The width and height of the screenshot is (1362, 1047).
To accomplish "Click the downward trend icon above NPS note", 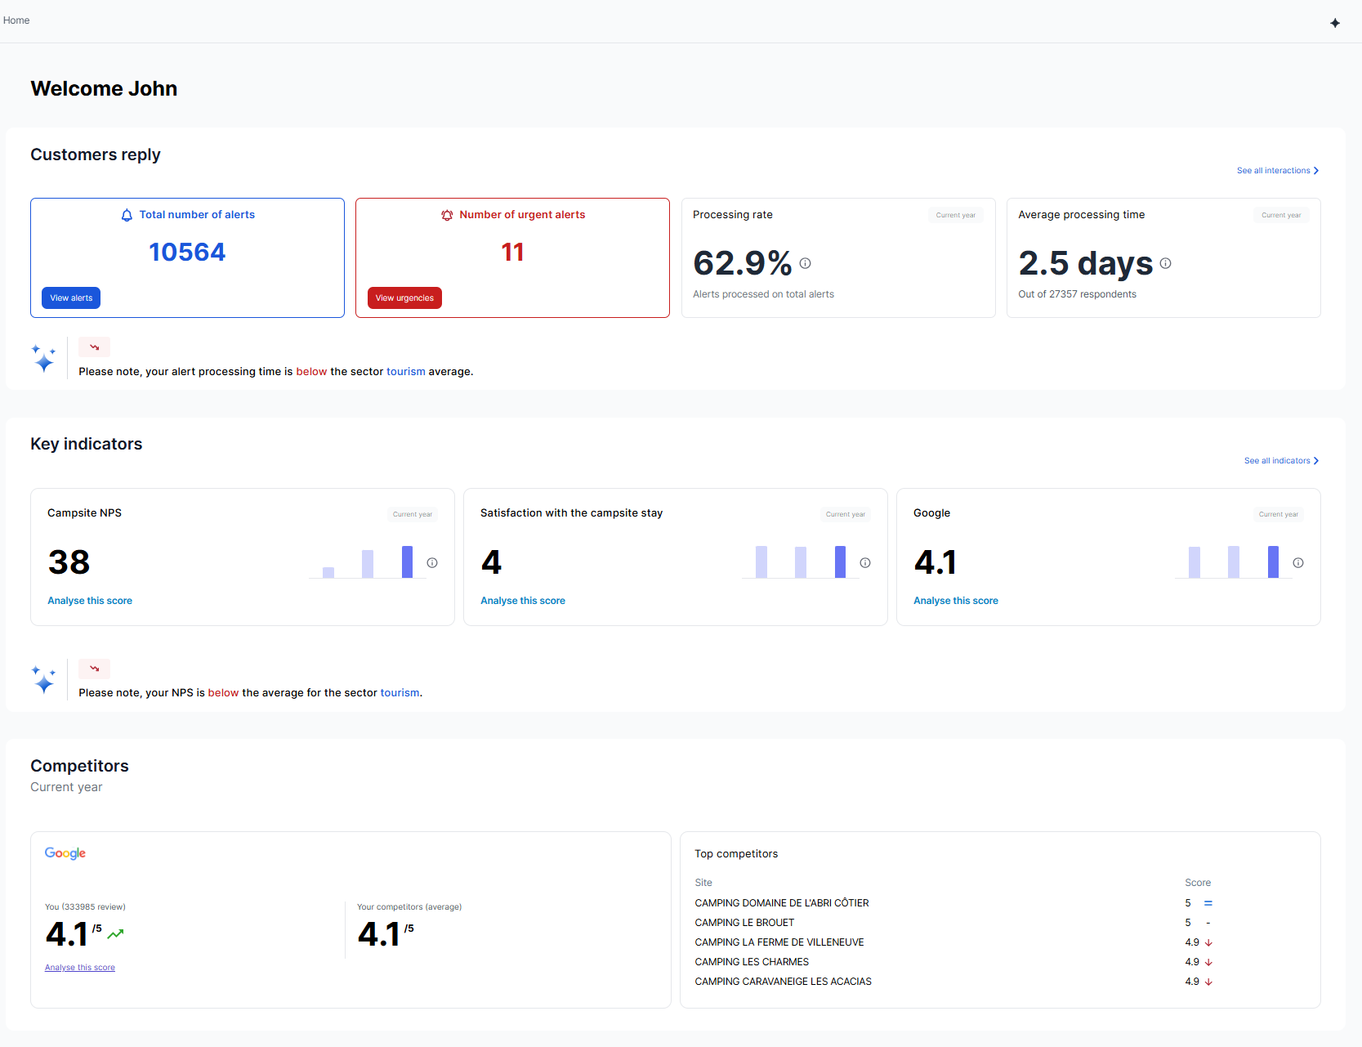I will [94, 669].
